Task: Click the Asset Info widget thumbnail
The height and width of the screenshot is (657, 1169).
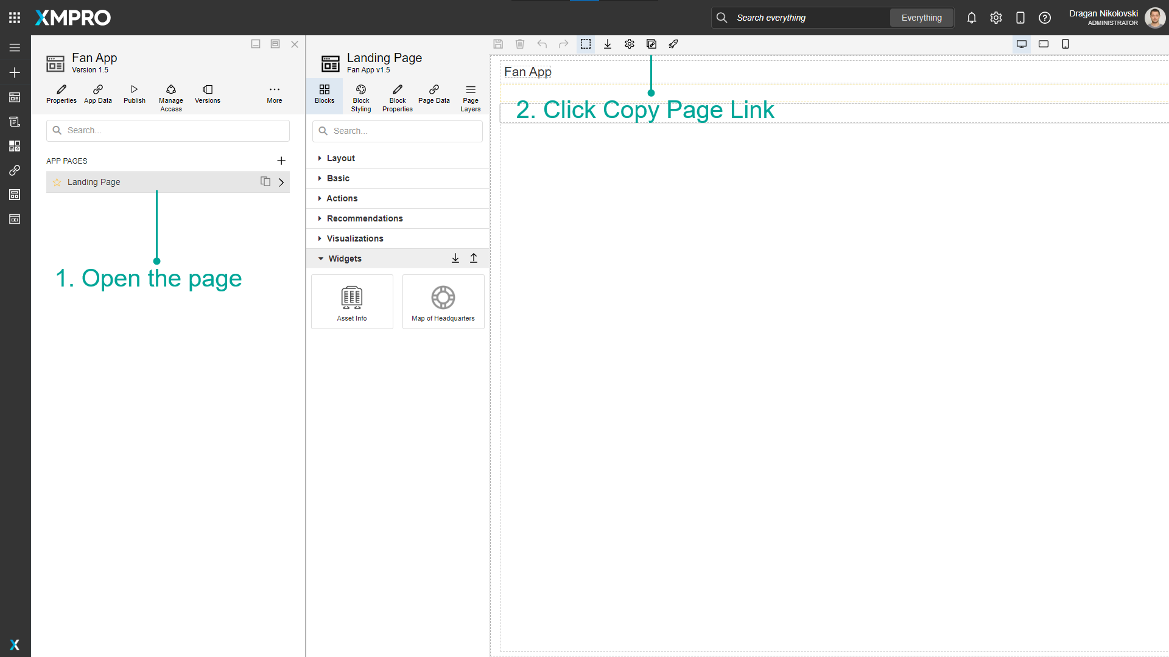Action: 352,302
